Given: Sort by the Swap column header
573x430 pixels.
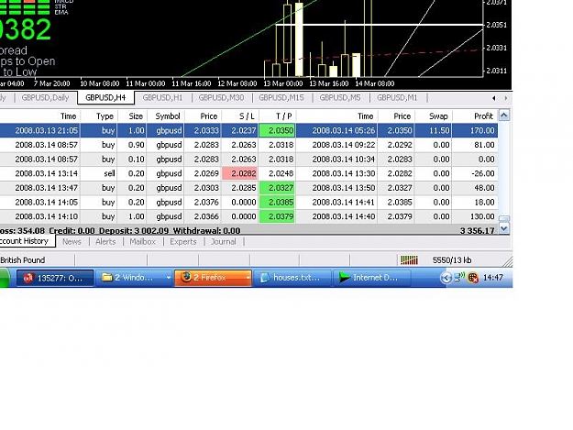Looking at the screenshot, I should (434, 116).
